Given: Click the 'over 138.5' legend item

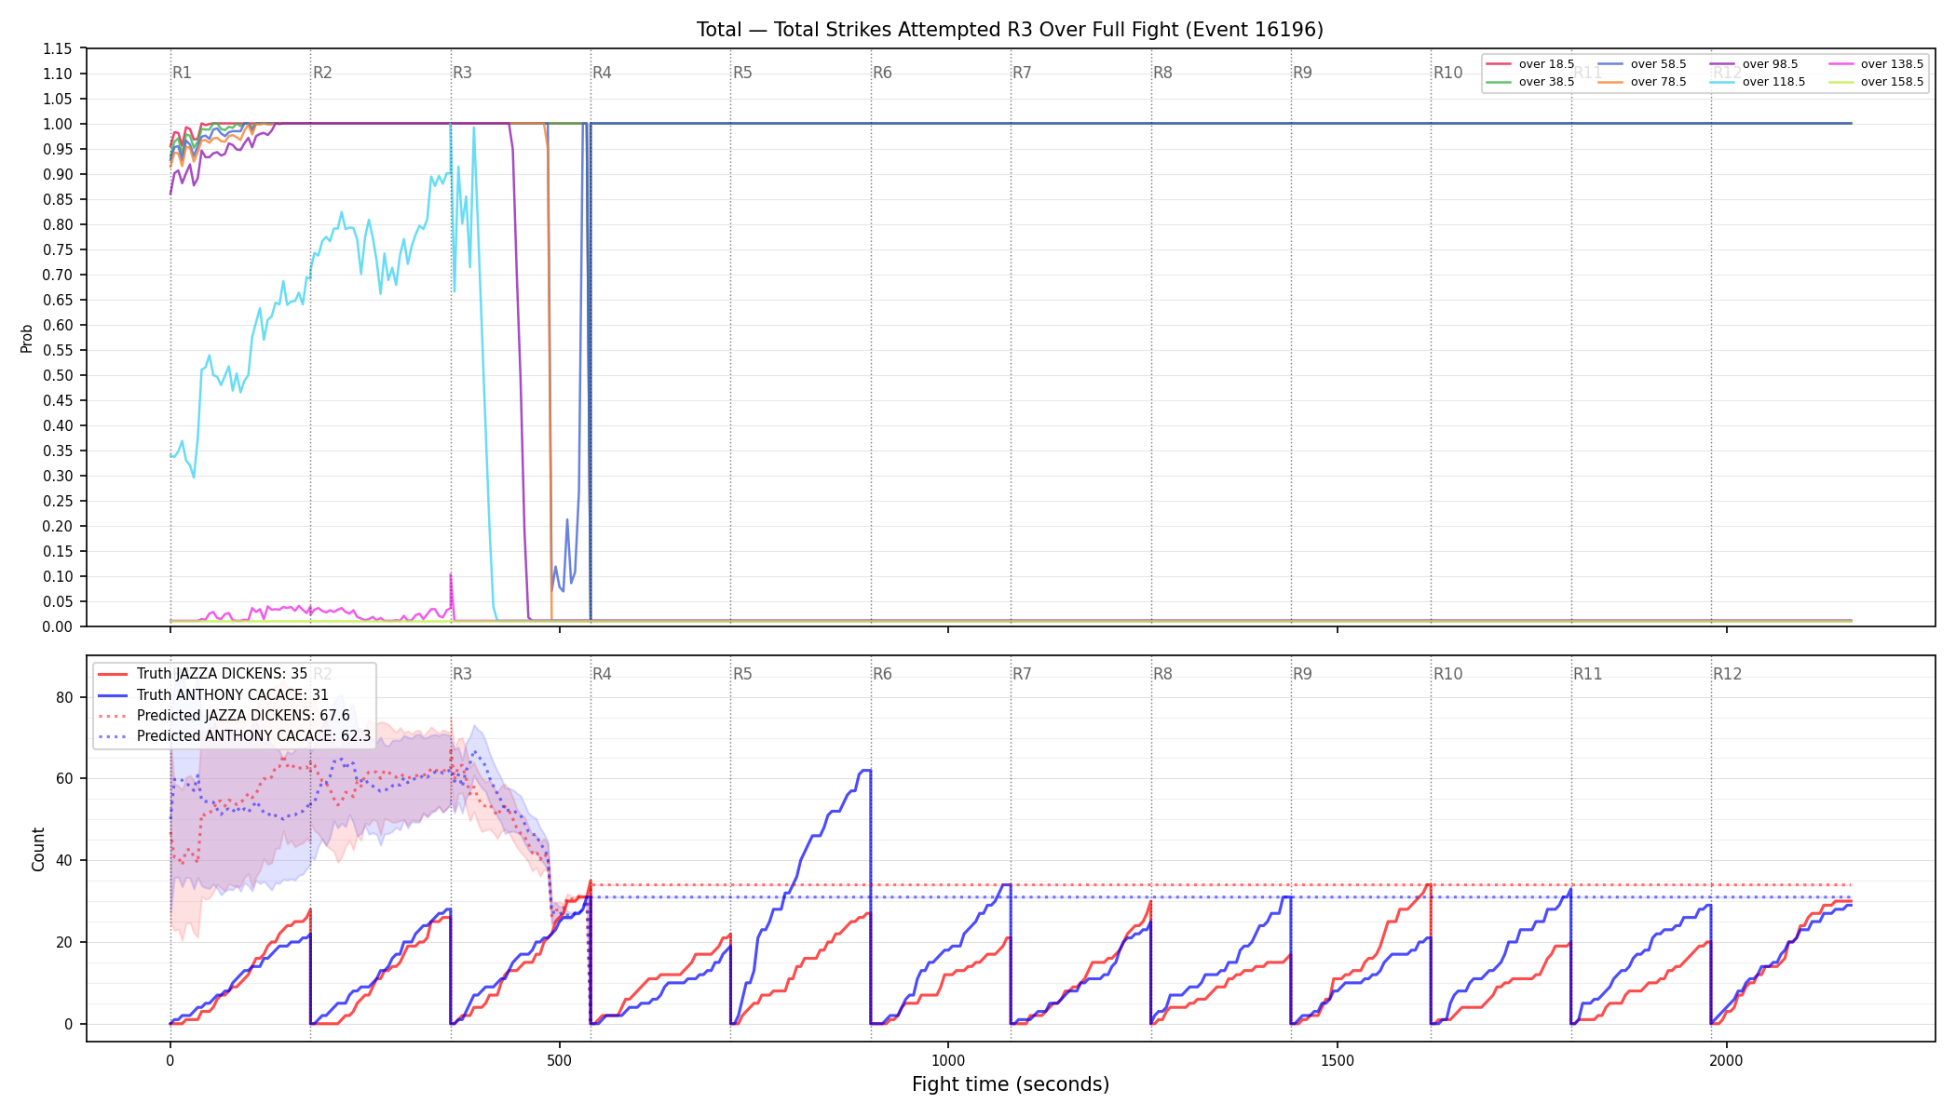Looking at the screenshot, I should tap(1876, 64).
